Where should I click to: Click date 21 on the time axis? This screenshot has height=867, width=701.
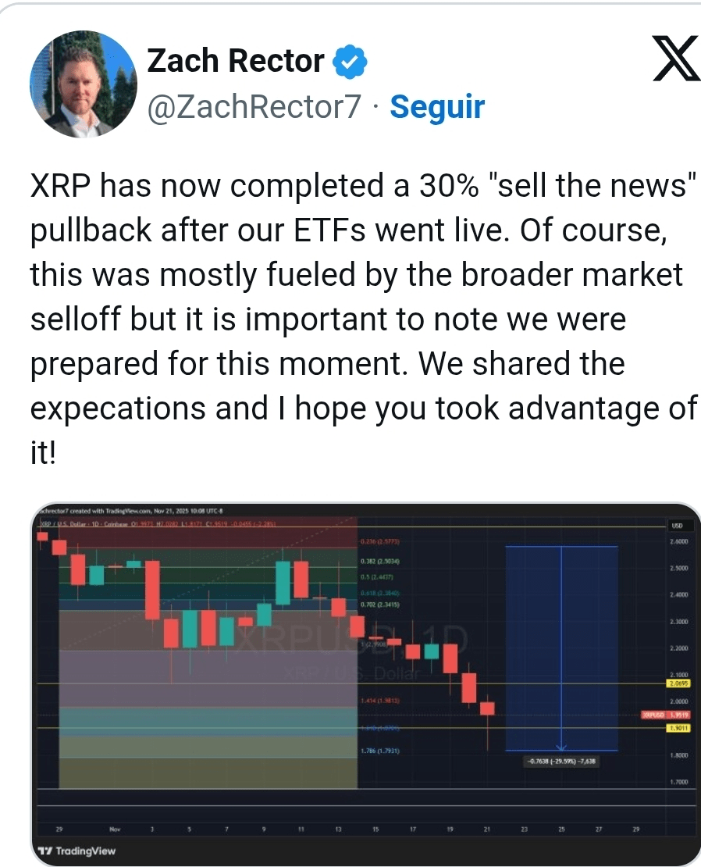tap(486, 830)
